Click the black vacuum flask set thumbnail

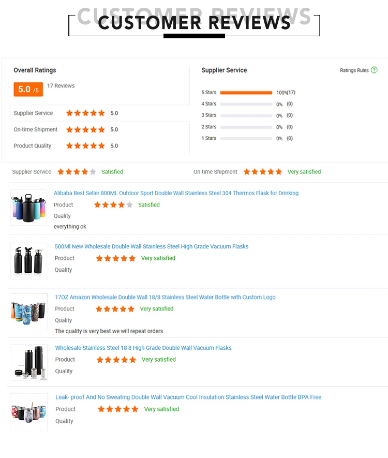pyautogui.click(x=29, y=362)
